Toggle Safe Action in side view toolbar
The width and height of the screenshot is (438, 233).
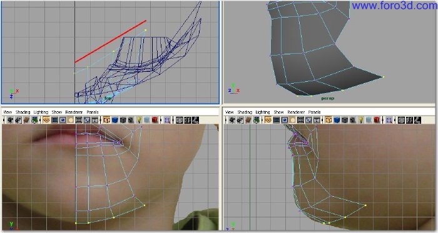coord(308,120)
